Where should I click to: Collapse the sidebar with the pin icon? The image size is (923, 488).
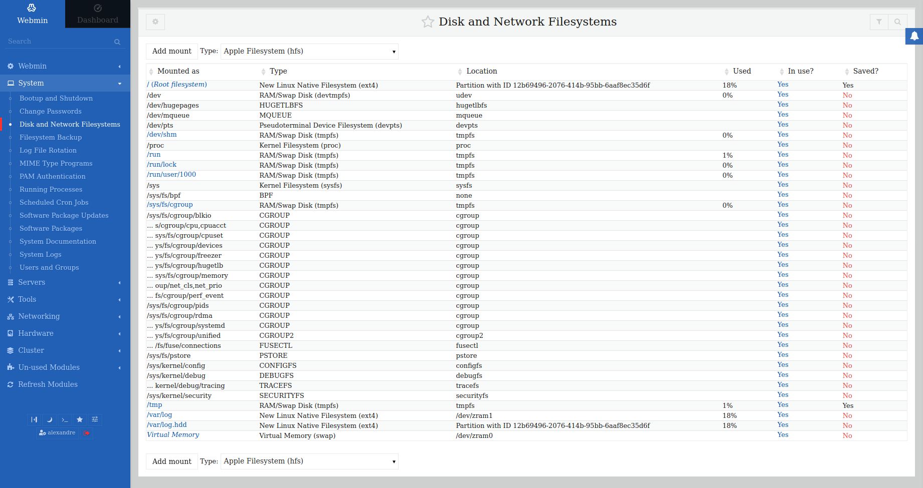34,419
